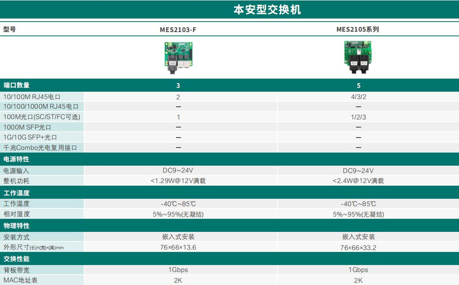This screenshot has width=459, height=285.
Task: Click -40℃~85℃ in the MES2105系列 column
Action: tap(358, 204)
